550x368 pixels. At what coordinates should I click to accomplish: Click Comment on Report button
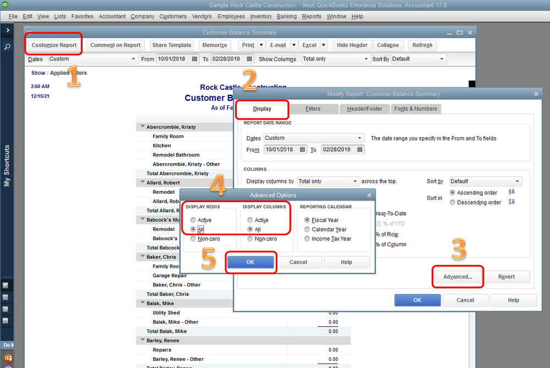(116, 45)
